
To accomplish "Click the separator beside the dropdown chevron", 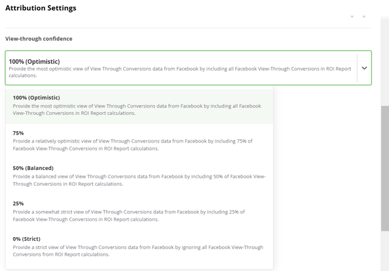I will click(357, 68).
